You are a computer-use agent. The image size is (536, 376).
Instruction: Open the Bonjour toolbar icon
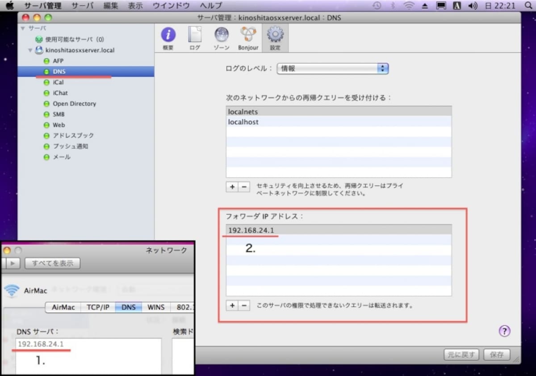click(248, 38)
